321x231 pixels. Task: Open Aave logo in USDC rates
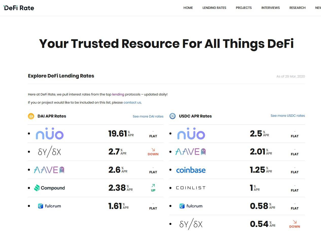coord(191,152)
